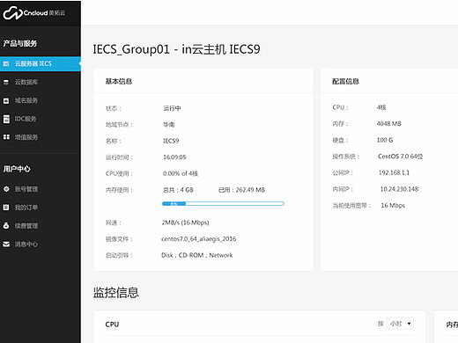Open 账号管理 in user center
The image size is (458, 343).
(41, 189)
